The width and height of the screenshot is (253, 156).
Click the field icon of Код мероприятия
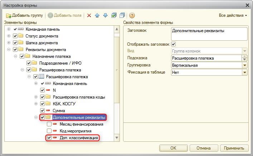click(55, 131)
